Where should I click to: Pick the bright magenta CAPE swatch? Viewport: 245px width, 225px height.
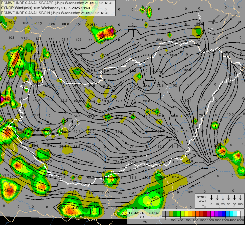(212, 214)
